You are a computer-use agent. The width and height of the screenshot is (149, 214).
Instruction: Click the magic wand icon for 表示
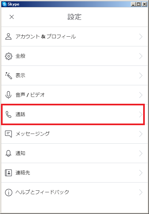click(x=9, y=76)
